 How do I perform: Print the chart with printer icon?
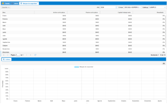point(164,63)
